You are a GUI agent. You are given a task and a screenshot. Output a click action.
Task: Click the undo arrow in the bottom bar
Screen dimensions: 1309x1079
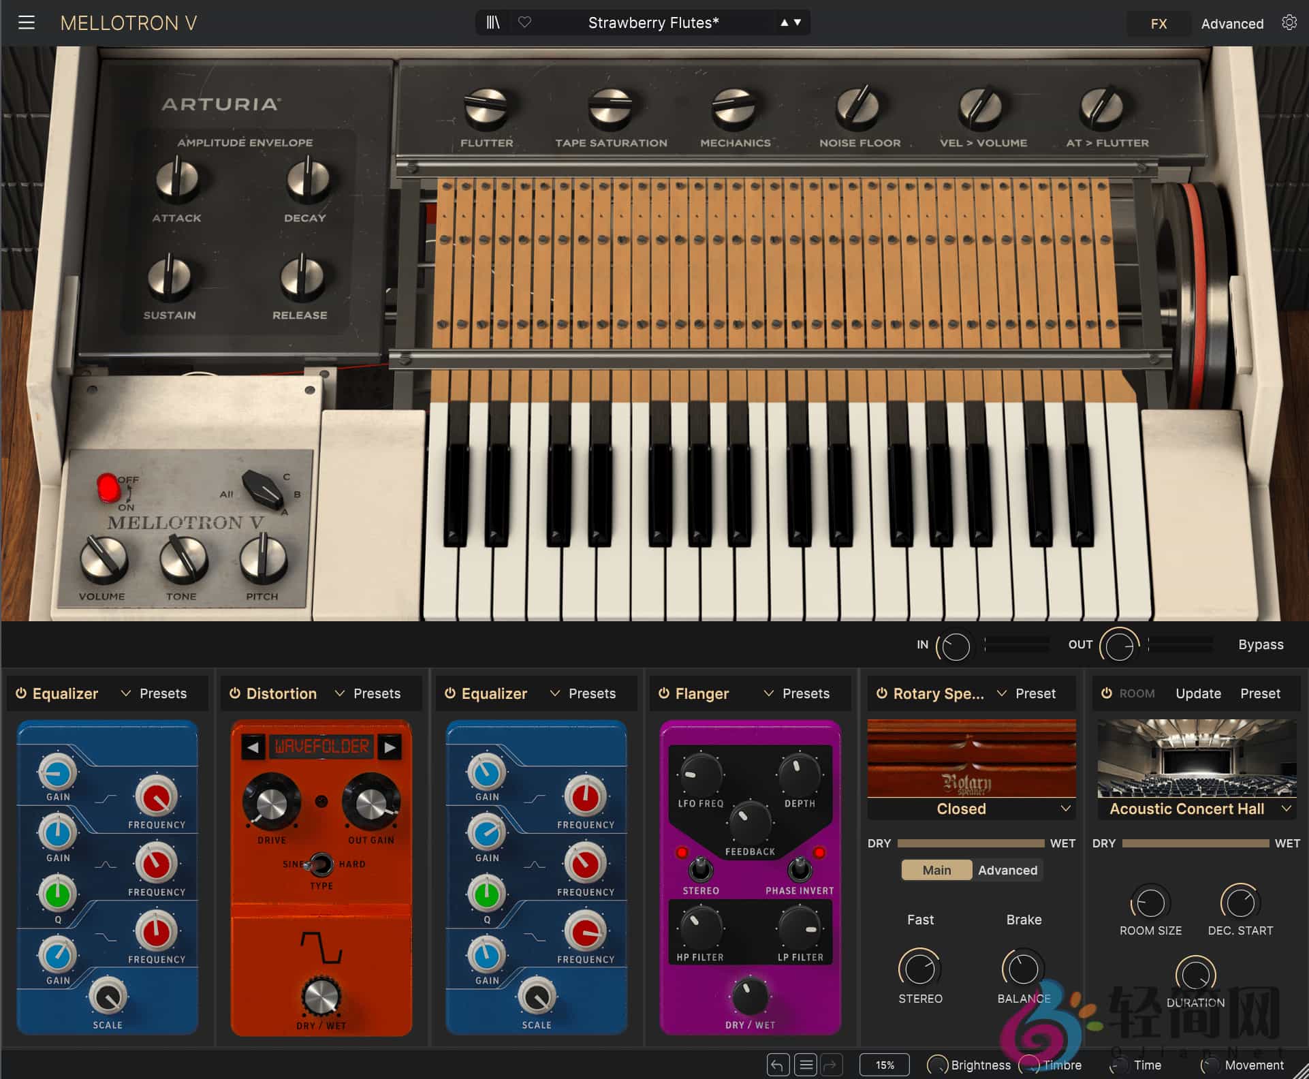[777, 1065]
